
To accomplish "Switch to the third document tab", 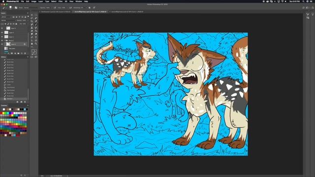I will (x=127, y=12).
